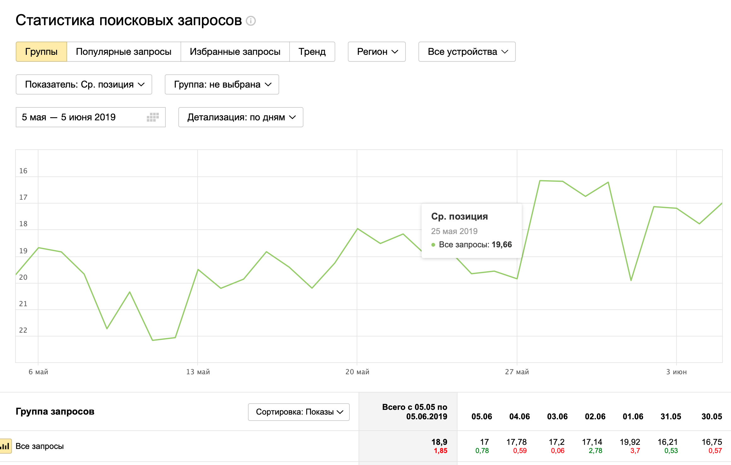Expand Показатель: Ср. позиция selector
The width and height of the screenshot is (731, 465).
pyautogui.click(x=84, y=84)
